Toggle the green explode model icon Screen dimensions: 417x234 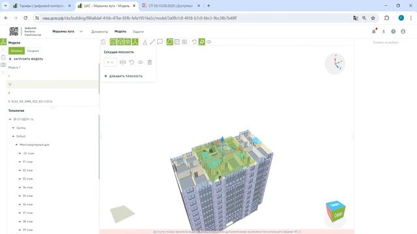coord(202,42)
